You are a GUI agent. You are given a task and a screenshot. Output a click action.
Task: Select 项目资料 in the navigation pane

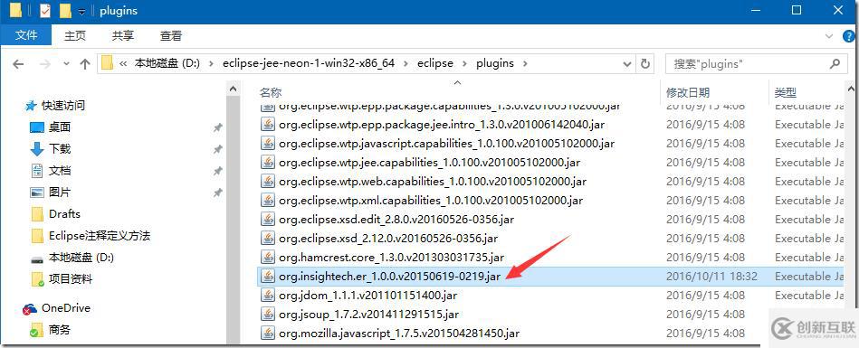point(71,279)
